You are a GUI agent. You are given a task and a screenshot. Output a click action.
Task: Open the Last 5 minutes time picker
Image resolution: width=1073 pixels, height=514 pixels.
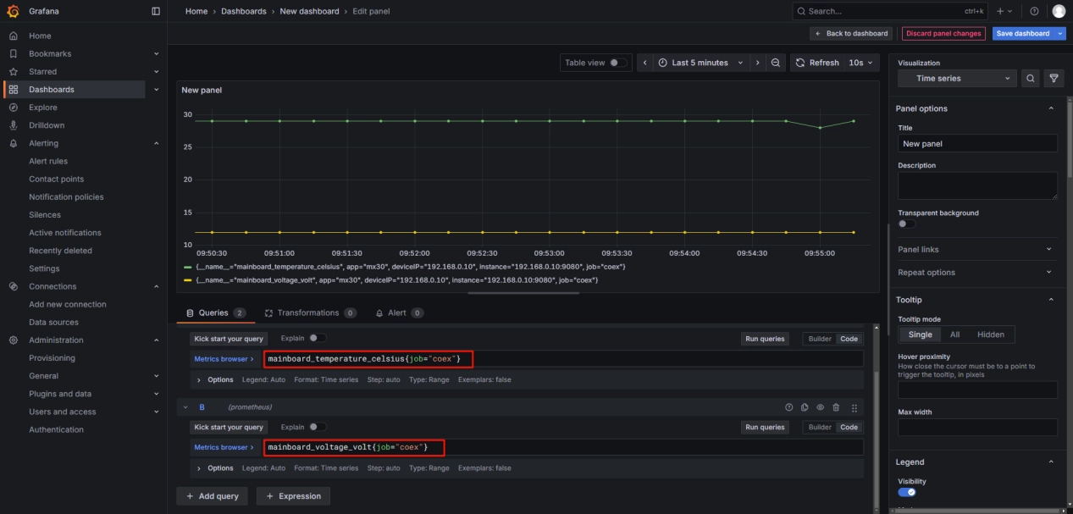(701, 63)
